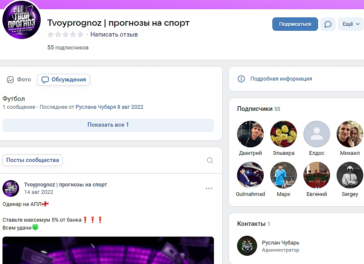
Task: Rate community with the first star
Action: pyautogui.click(x=51, y=34)
